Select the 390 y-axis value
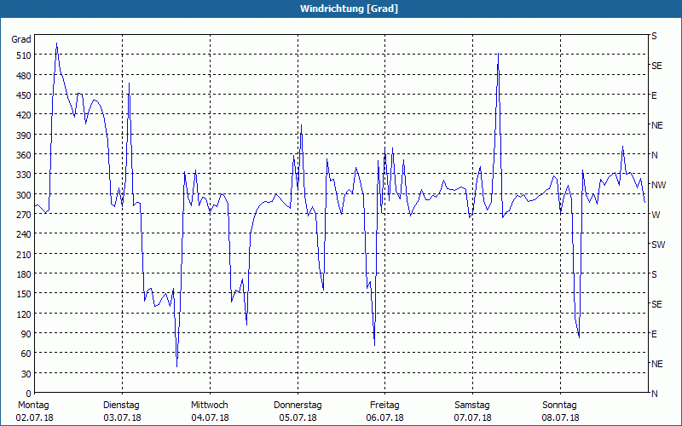 24,135
